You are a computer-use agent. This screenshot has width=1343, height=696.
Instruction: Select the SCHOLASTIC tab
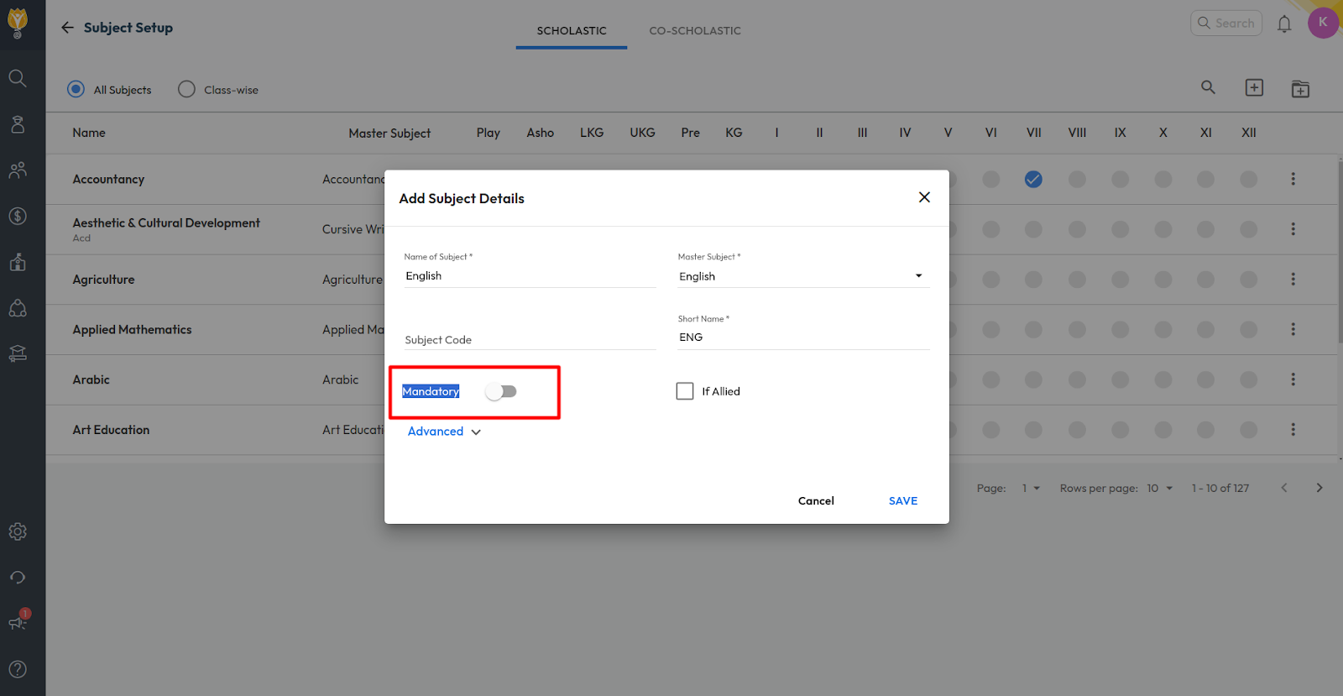[x=572, y=31]
